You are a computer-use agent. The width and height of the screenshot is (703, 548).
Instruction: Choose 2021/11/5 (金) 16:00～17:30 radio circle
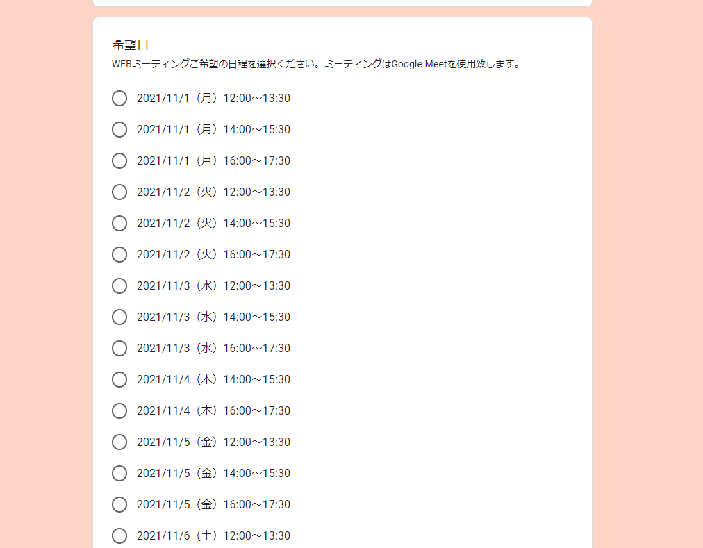point(119,505)
